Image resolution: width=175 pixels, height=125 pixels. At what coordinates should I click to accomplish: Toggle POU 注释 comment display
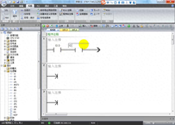pyautogui.click(x=66, y=10)
